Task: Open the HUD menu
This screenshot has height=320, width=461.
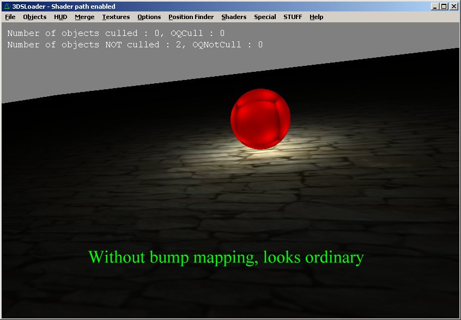Action: click(60, 17)
